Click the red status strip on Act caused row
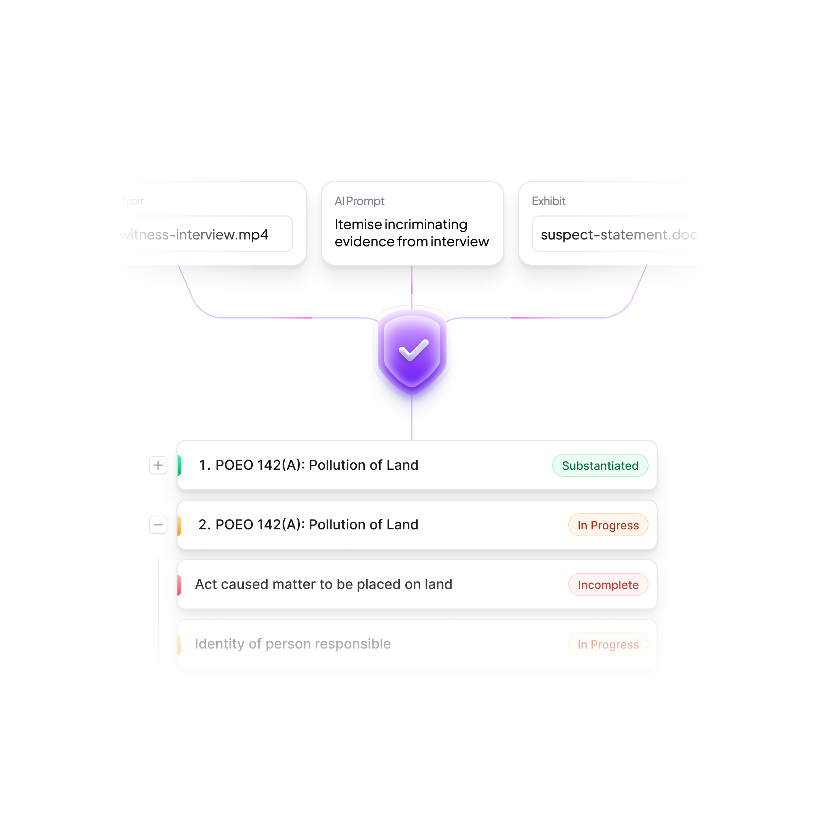Image resolution: width=825 pixels, height=825 pixels. click(x=180, y=585)
